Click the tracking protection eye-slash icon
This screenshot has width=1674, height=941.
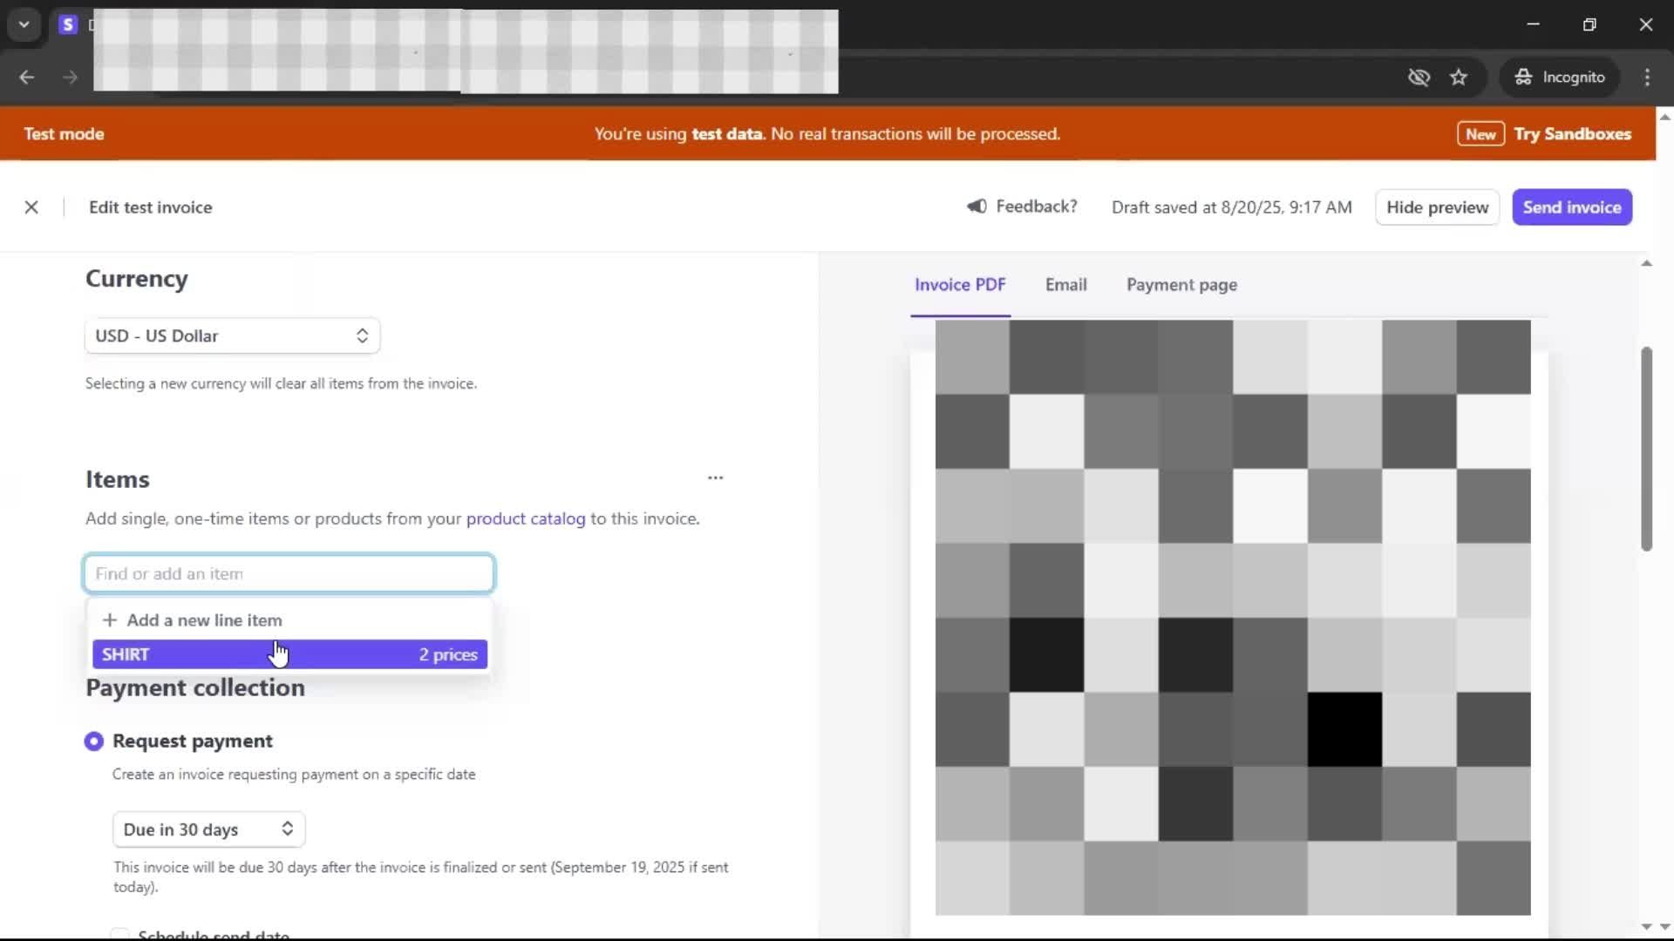pyautogui.click(x=1419, y=78)
